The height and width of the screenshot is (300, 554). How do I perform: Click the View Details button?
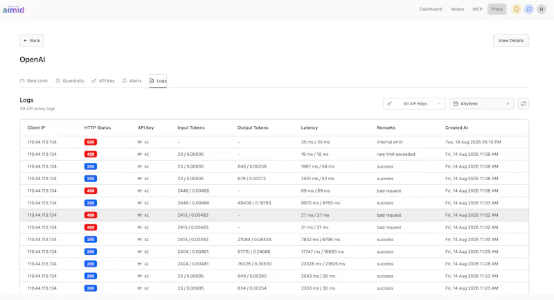coord(511,41)
